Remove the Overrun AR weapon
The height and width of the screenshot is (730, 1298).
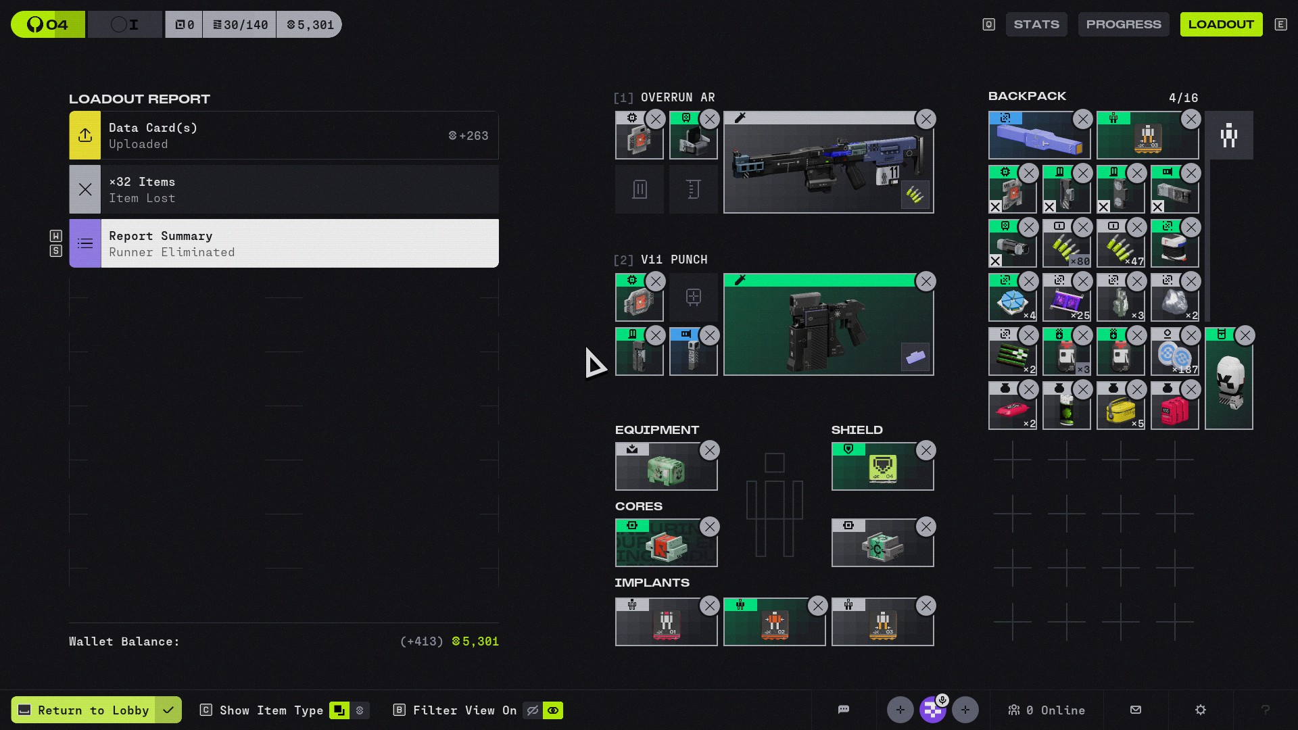click(x=926, y=120)
